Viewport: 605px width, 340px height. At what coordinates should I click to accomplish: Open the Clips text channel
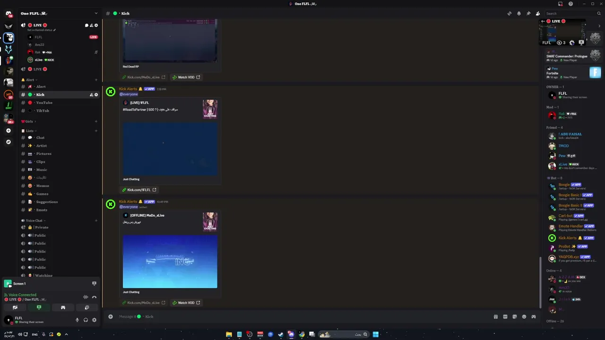point(59,161)
